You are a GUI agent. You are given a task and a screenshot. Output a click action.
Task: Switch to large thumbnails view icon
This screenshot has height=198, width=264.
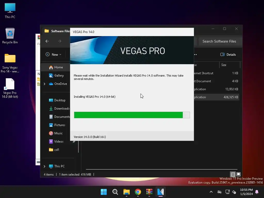tap(238, 174)
